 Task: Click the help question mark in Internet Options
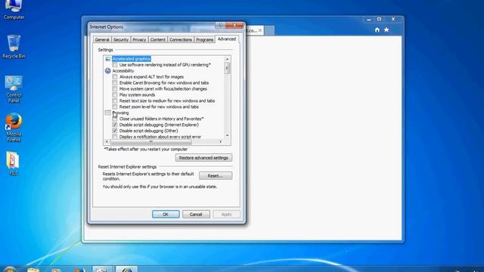220,25
